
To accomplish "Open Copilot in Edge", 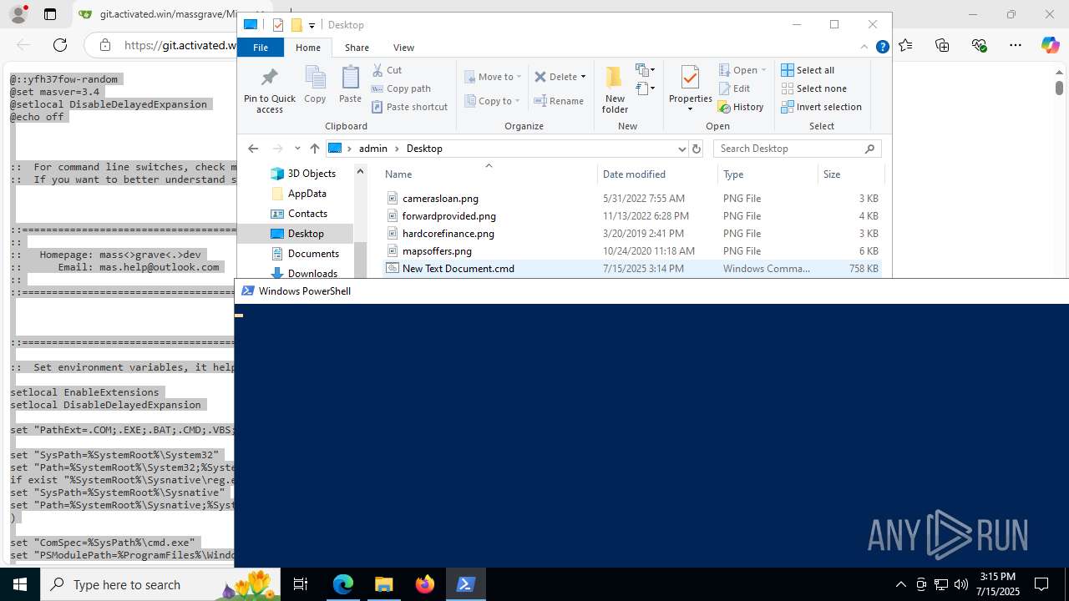I will (1050, 45).
